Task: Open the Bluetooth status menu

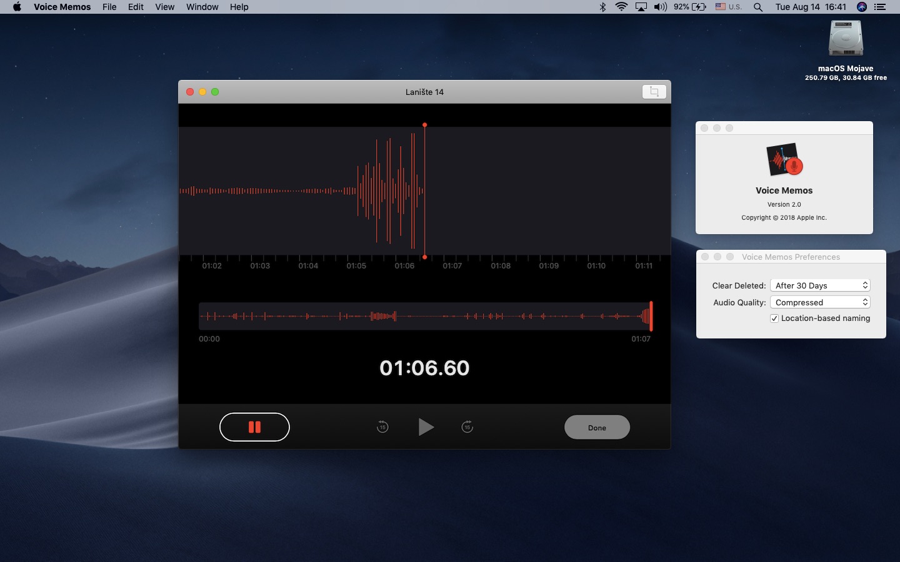Action: coord(602,7)
